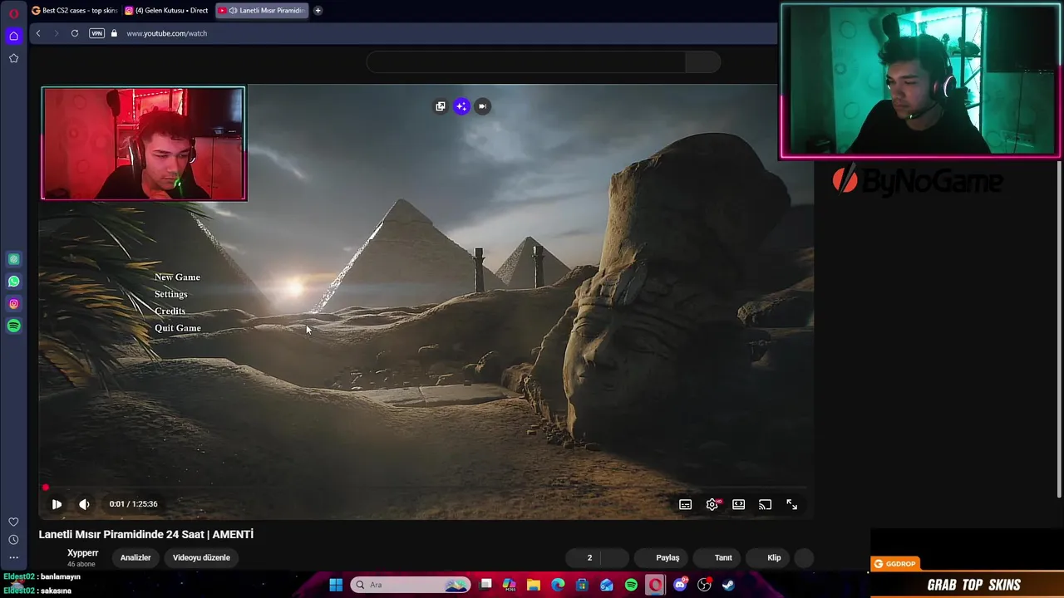Viewport: 1064px width, 598px height.
Task: Open the sidebar heart pinboards icon
Action: (x=13, y=522)
